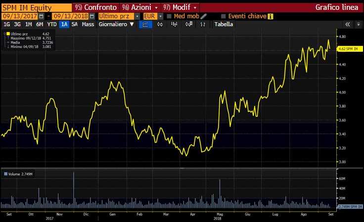
Task: Open the end date calendar picker
Action: click(x=92, y=16)
